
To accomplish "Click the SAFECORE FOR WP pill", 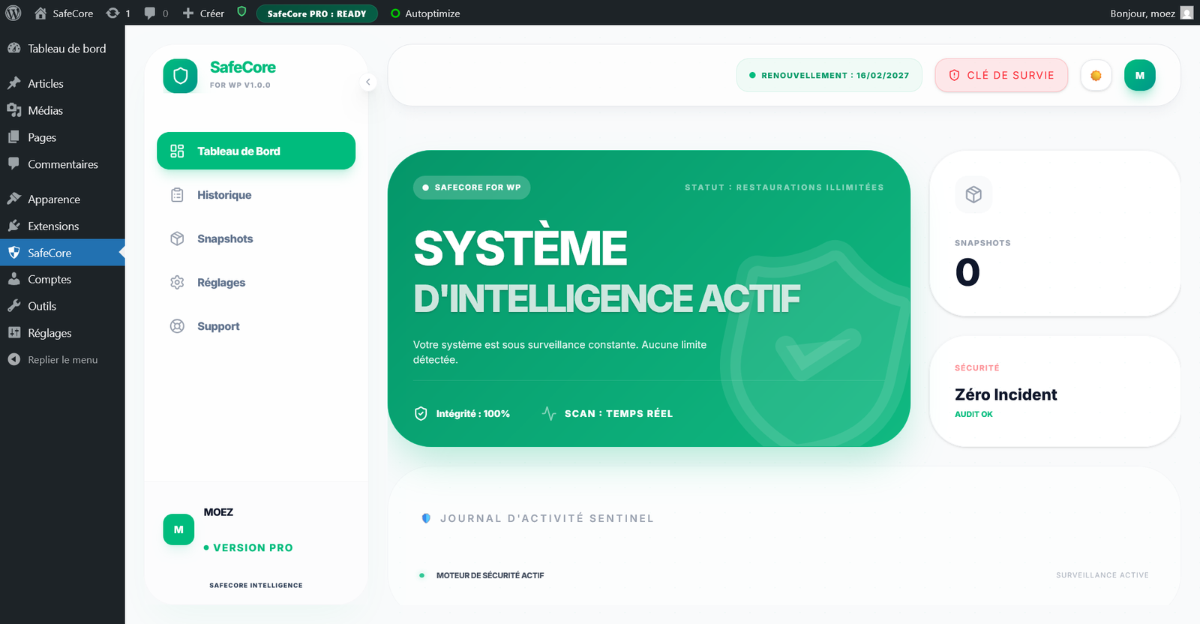I will tap(471, 187).
